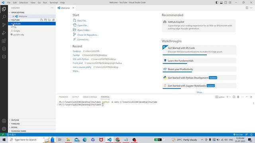Click New File icon in YOUTUBE header
The width and height of the screenshot is (255, 143).
pyautogui.click(x=41, y=20)
